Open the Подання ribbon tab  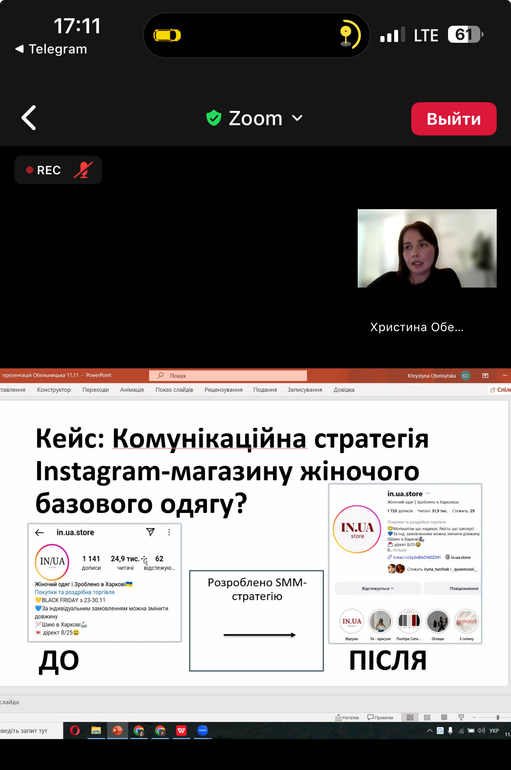(x=265, y=390)
